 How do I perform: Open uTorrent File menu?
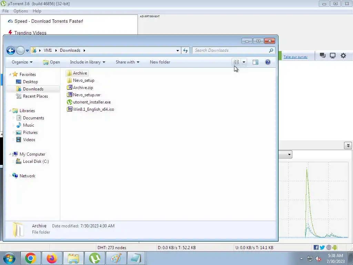click(6, 11)
